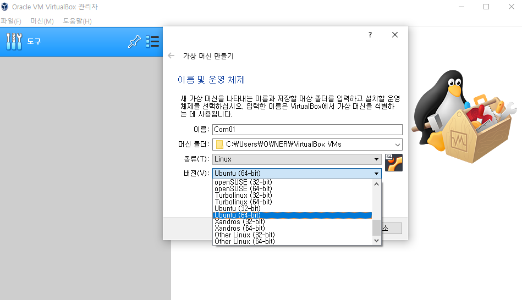The width and height of the screenshot is (522, 300).
Task: Click the 도구 Tools label in sidebar
Action: point(34,42)
